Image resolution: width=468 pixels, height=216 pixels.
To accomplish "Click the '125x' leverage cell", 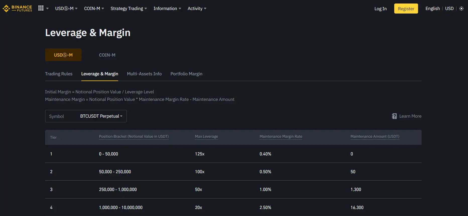I will [200, 154].
